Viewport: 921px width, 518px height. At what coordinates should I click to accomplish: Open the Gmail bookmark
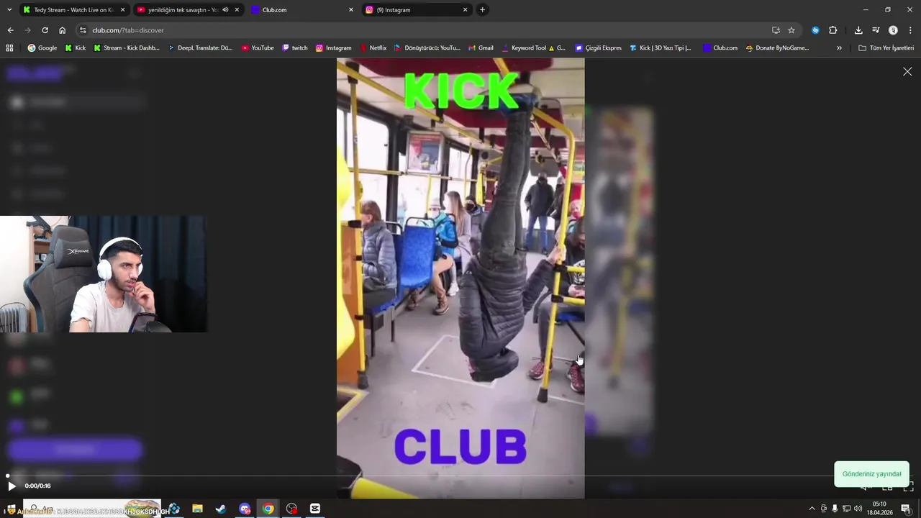[x=481, y=48]
